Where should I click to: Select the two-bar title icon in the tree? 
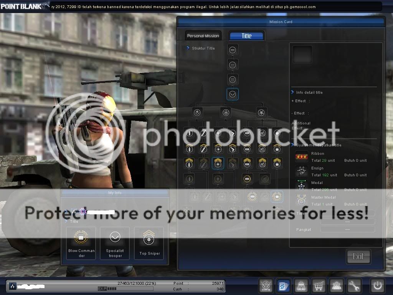click(232, 65)
